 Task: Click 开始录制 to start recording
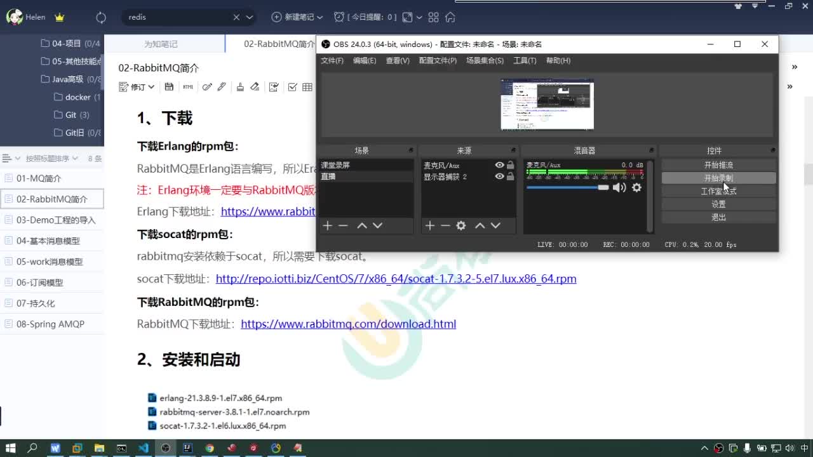718,178
